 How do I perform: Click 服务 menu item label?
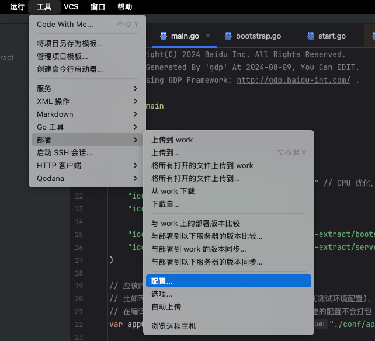(44, 89)
